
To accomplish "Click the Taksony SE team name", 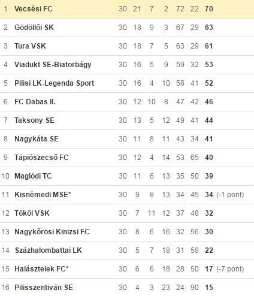I will pyautogui.click(x=34, y=120).
